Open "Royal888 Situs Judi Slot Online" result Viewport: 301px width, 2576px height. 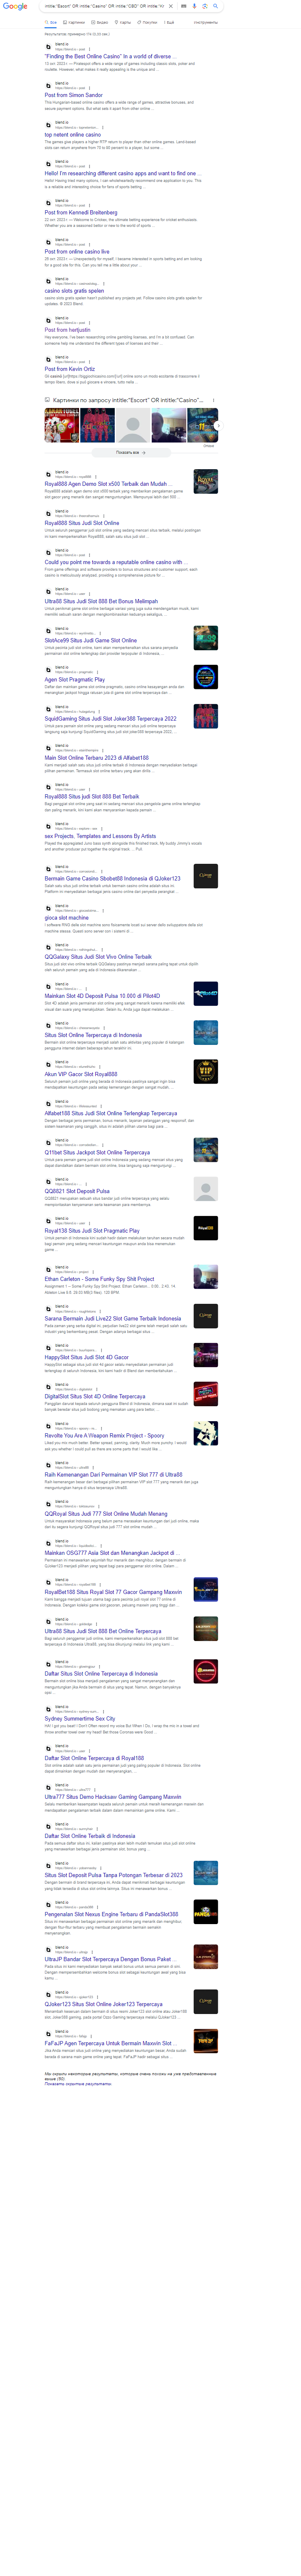pos(81,523)
